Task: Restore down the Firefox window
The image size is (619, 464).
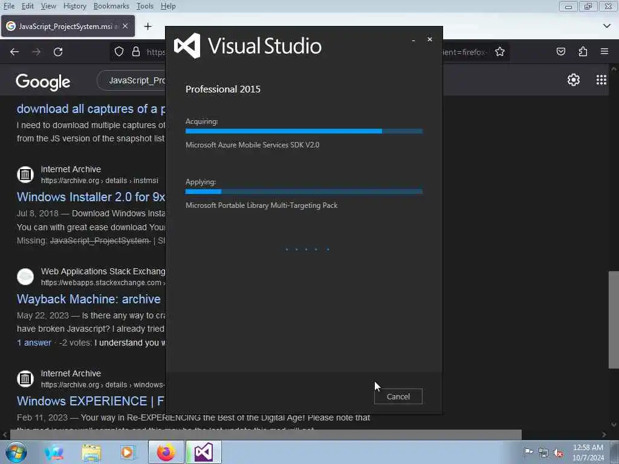Action: pyautogui.click(x=588, y=6)
